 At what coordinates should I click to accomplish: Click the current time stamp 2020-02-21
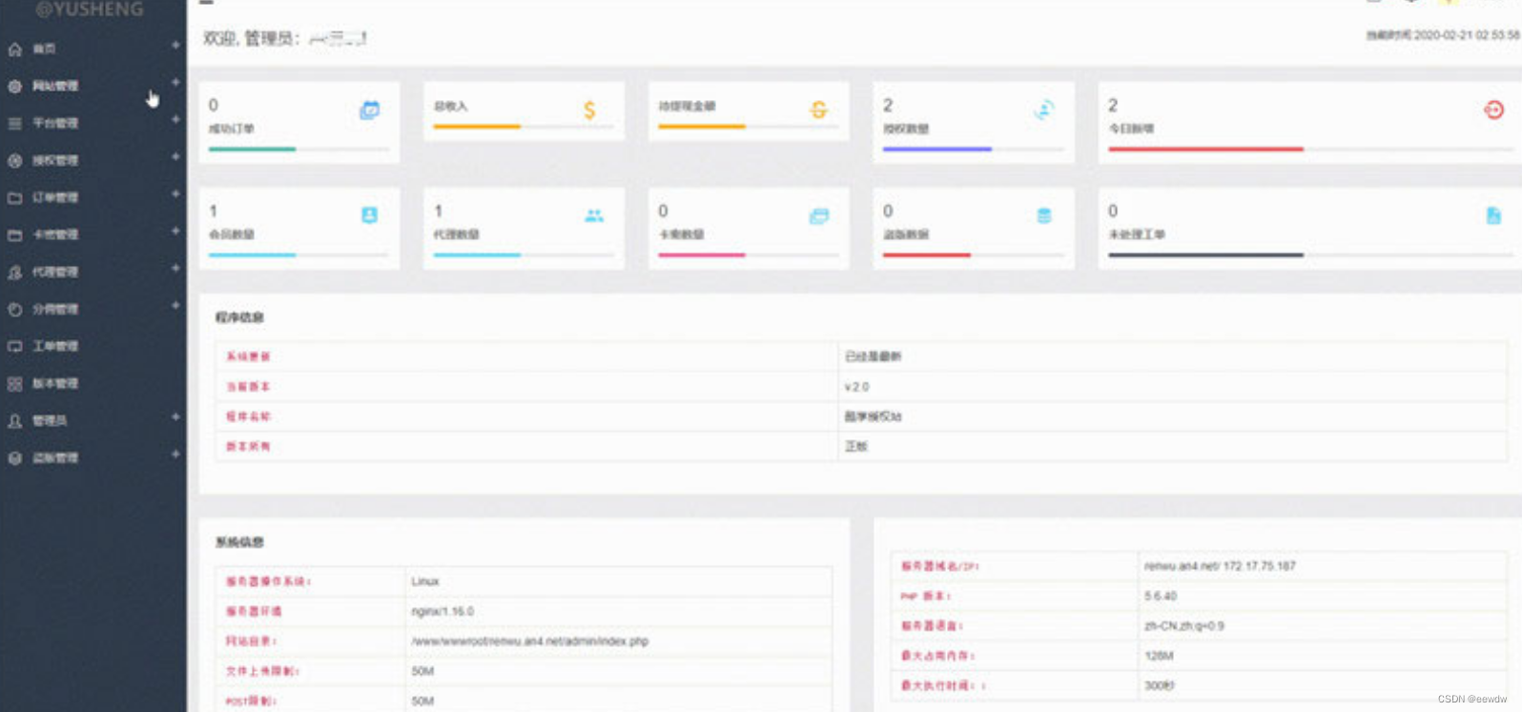coord(1444,35)
